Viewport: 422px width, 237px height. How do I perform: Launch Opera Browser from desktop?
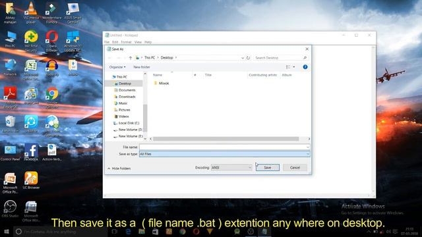click(51, 41)
